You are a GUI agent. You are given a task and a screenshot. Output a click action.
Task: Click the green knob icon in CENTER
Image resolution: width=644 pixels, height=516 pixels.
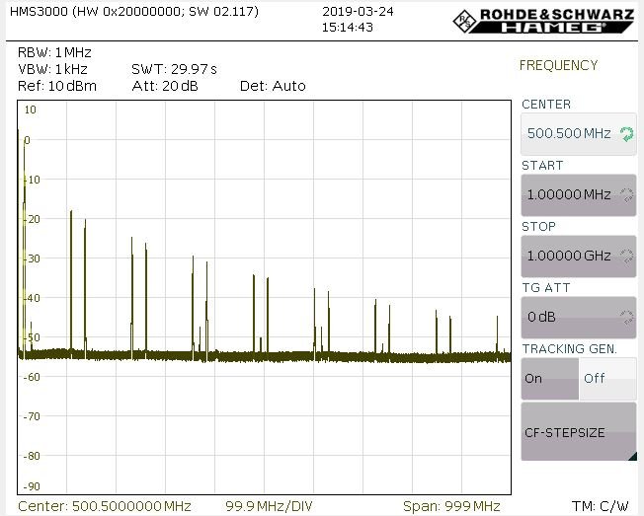627,134
